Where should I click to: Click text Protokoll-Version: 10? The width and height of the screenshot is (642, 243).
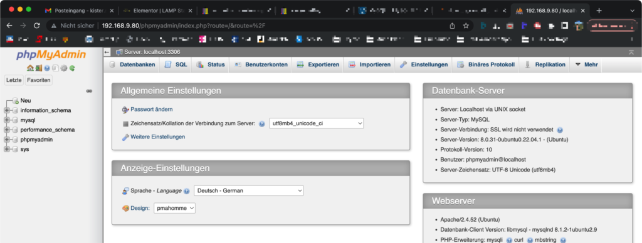click(466, 150)
